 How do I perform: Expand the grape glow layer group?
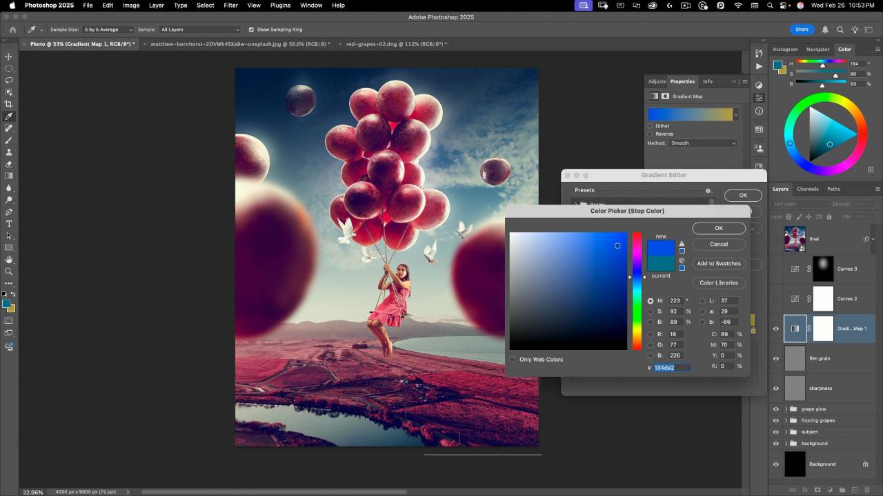click(x=786, y=409)
